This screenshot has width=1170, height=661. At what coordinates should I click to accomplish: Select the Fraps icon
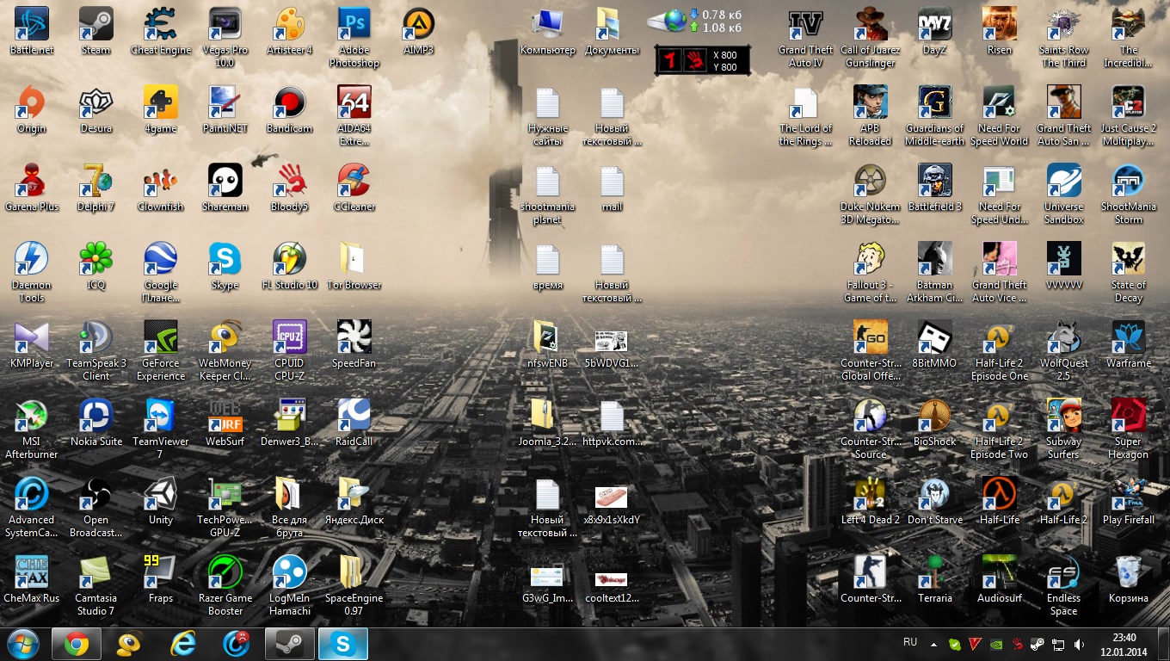[161, 580]
